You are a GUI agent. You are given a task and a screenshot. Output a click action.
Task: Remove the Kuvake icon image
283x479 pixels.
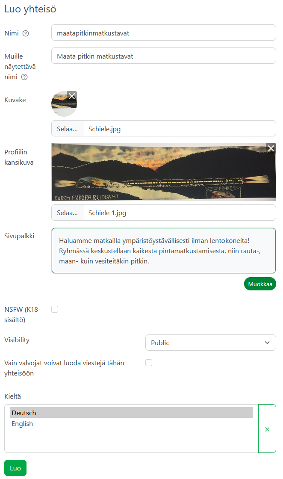[72, 96]
